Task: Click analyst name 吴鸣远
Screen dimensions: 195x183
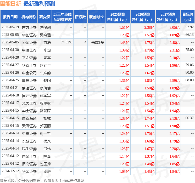Action: pyautogui.click(x=45, y=35)
